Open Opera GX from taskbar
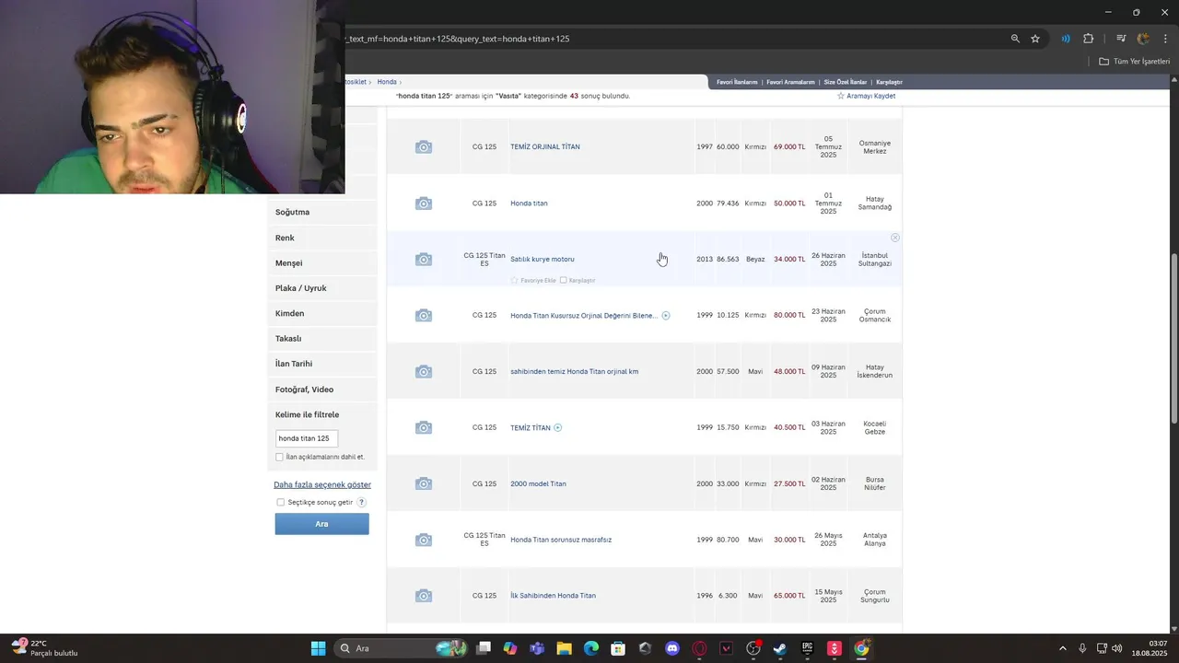The width and height of the screenshot is (1179, 663). click(x=699, y=648)
